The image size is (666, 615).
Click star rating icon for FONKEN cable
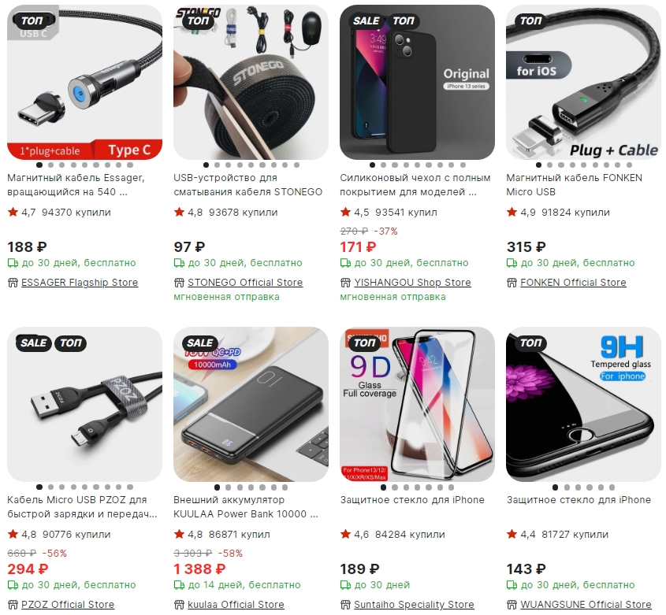(x=512, y=212)
